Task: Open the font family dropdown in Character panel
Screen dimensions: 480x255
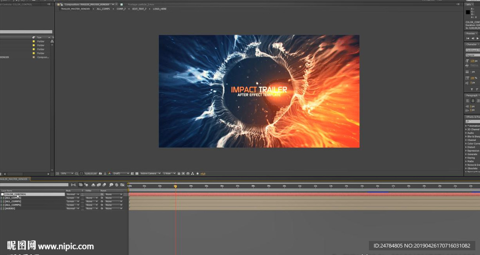Action: click(x=472, y=50)
